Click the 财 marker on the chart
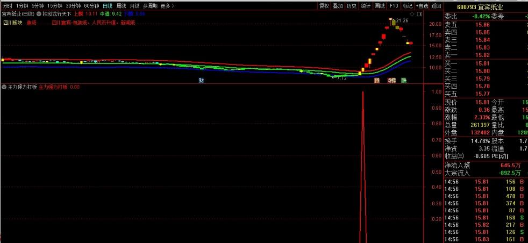528x243 pixels. pyautogui.click(x=201, y=80)
